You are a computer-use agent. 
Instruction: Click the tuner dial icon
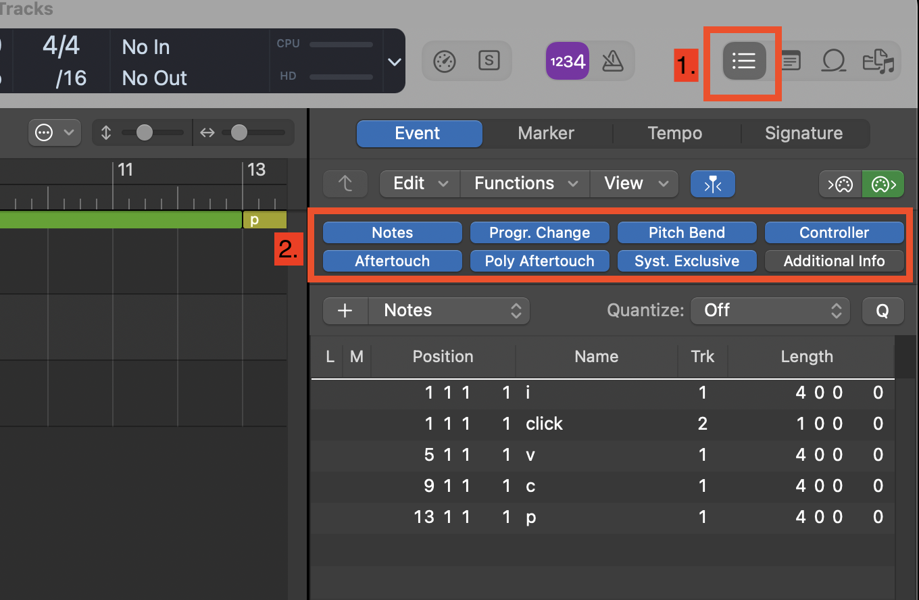click(445, 61)
